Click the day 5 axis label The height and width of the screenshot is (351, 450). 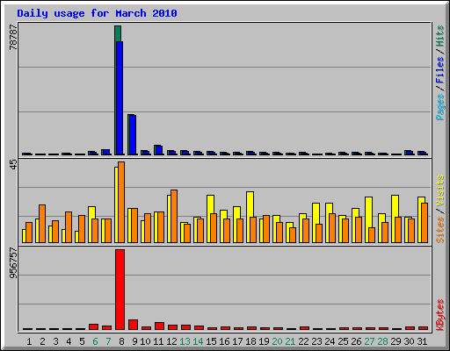(x=82, y=341)
